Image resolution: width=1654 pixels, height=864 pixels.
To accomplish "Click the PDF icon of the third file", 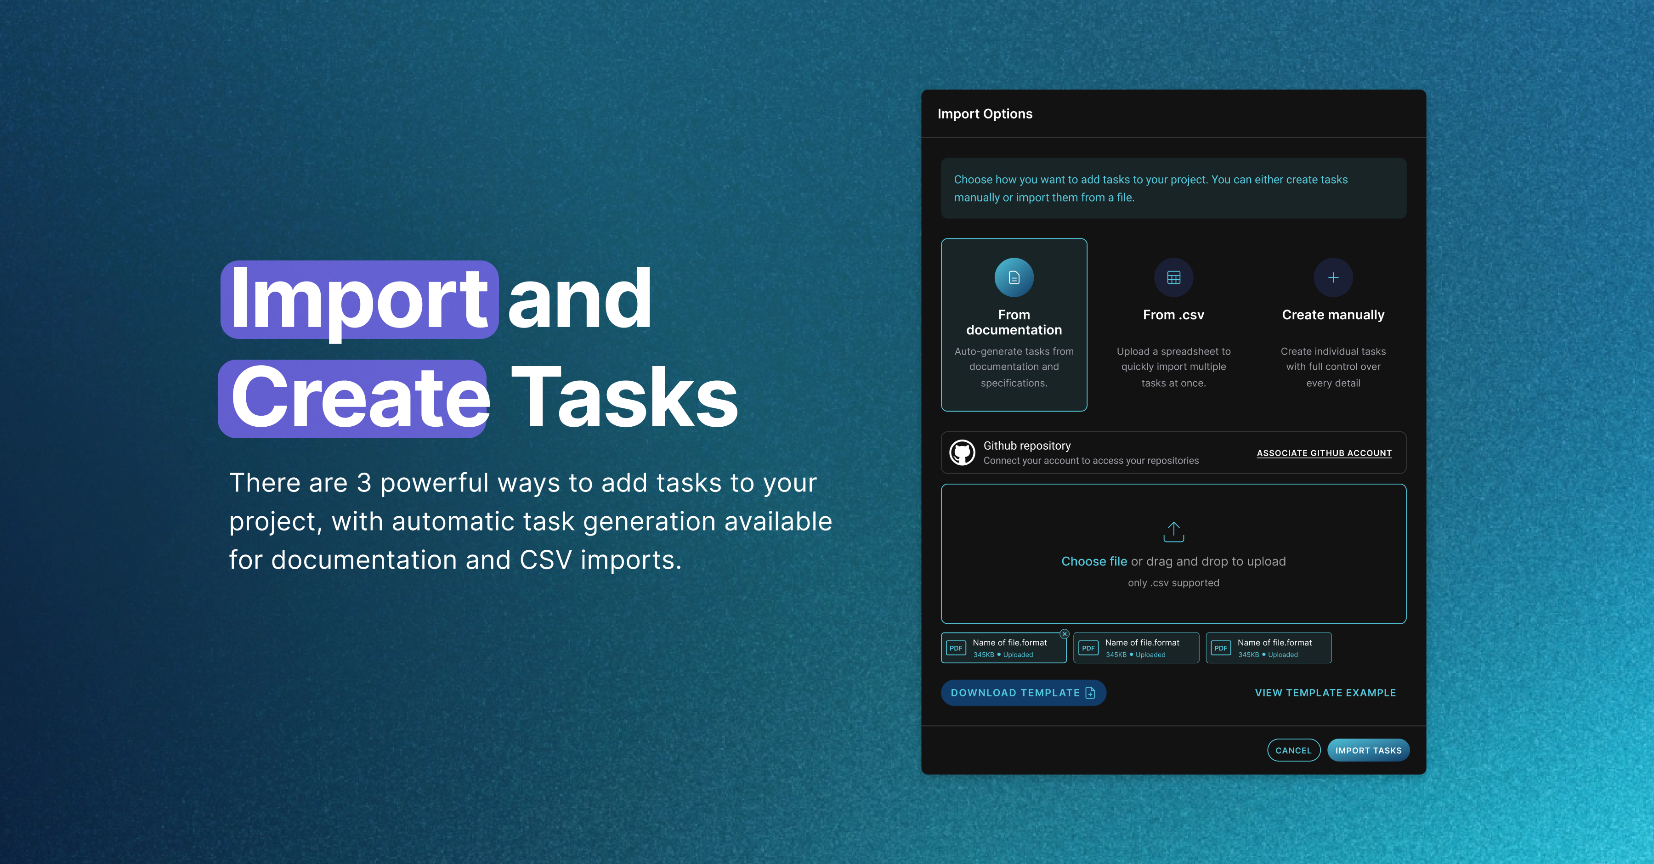I will point(1221,648).
